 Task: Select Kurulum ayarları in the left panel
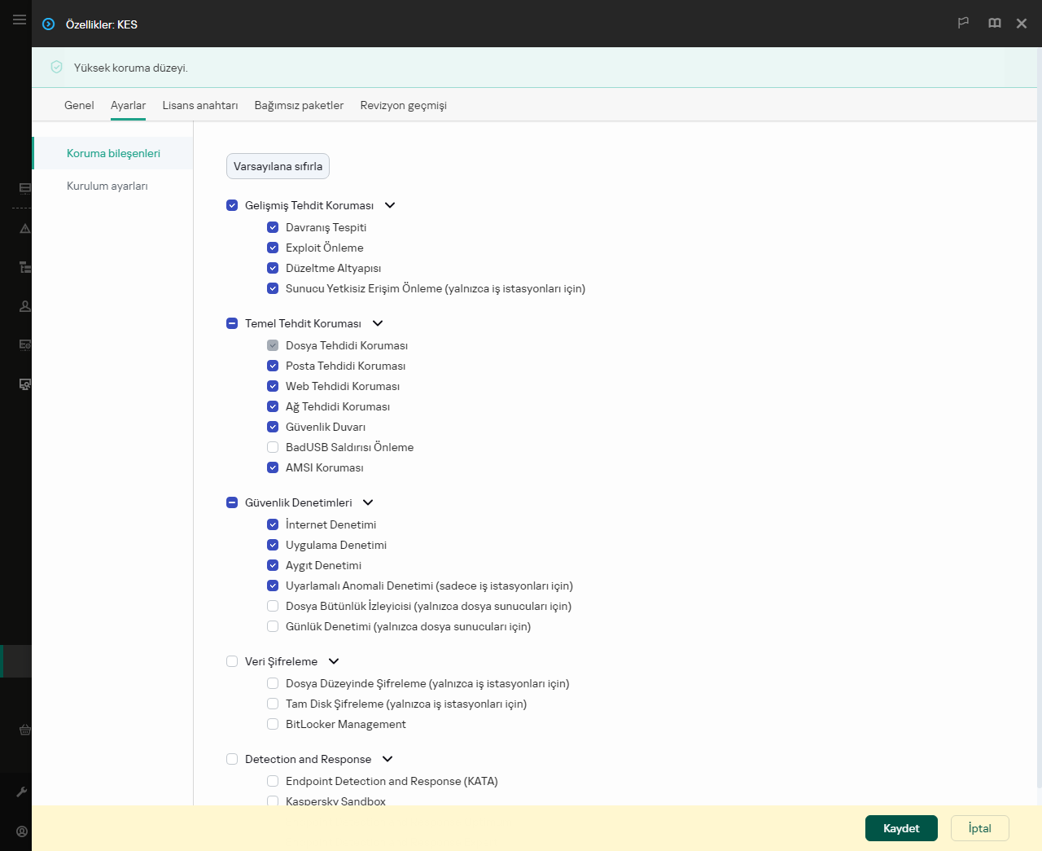coord(107,186)
